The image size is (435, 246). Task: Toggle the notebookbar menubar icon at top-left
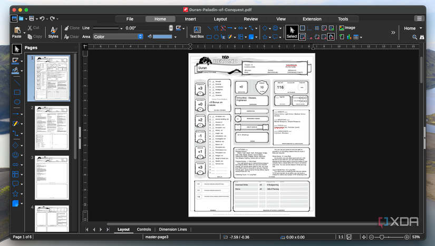pyautogui.click(x=14, y=18)
